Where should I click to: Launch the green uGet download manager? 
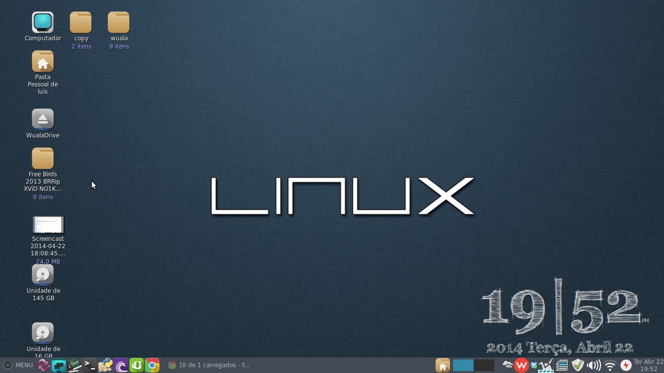137,365
